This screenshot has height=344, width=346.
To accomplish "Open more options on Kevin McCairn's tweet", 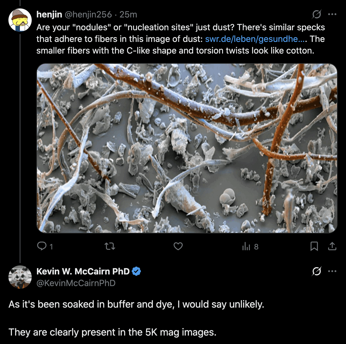I will tap(332, 271).
